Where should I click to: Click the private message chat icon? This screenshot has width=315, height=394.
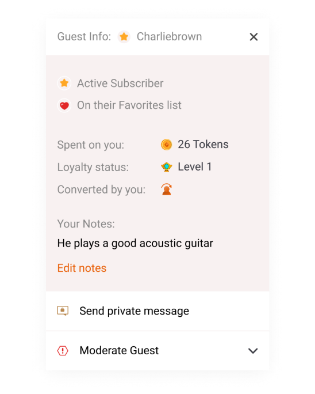(x=63, y=311)
